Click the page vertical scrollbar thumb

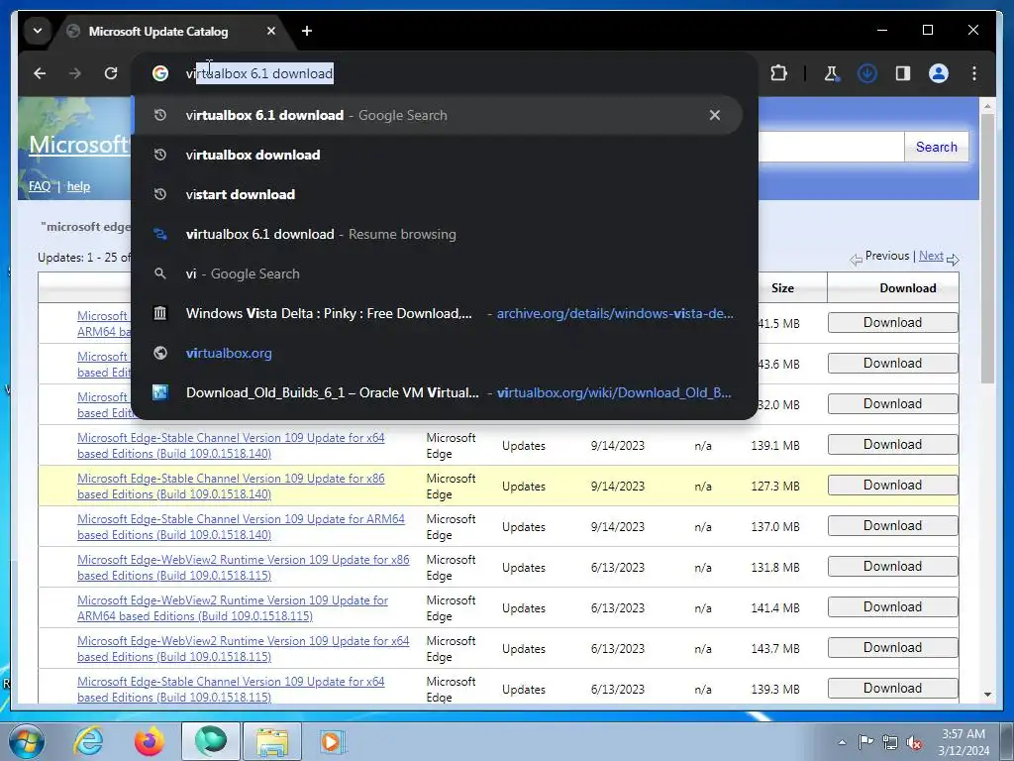pos(987,248)
